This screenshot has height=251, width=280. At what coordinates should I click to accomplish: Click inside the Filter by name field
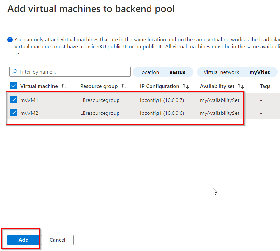pos(70,72)
